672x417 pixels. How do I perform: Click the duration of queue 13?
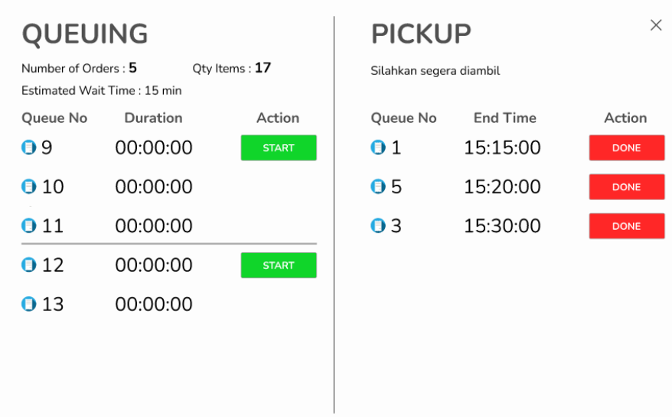(x=154, y=304)
